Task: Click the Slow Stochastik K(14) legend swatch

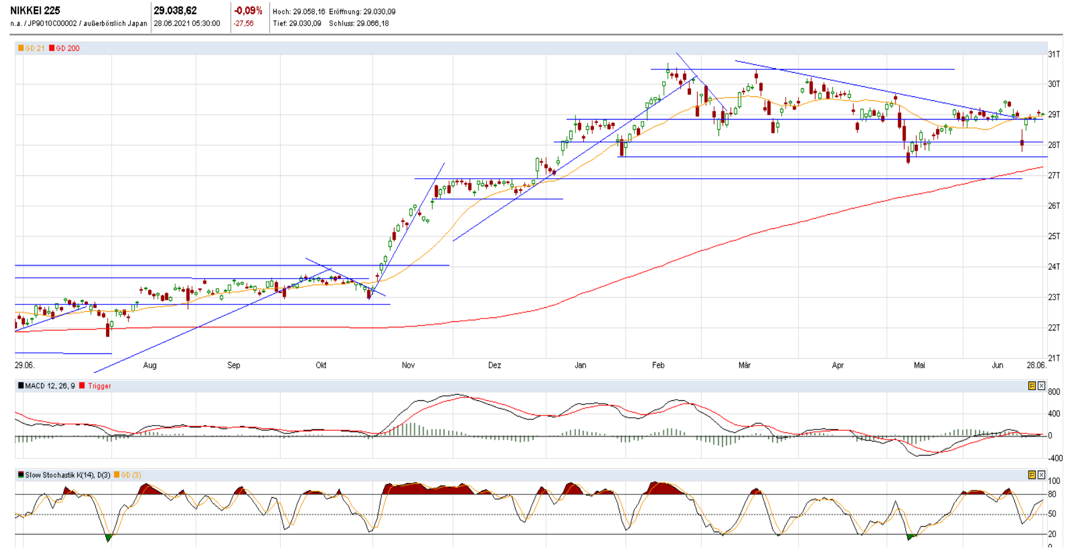Action: pos(21,475)
